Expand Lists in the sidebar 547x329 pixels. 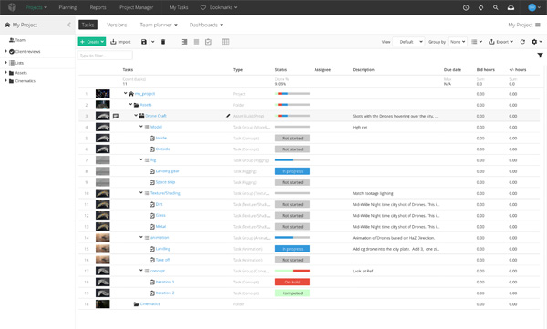pyautogui.click(x=5, y=63)
